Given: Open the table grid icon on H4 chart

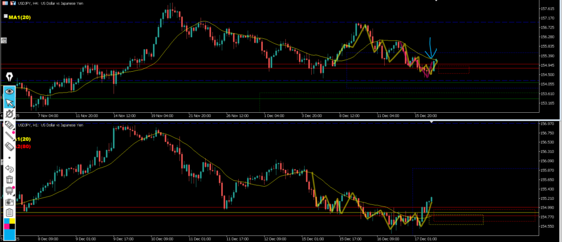Looking at the screenshot, I should pyautogui.click(x=5, y=3).
